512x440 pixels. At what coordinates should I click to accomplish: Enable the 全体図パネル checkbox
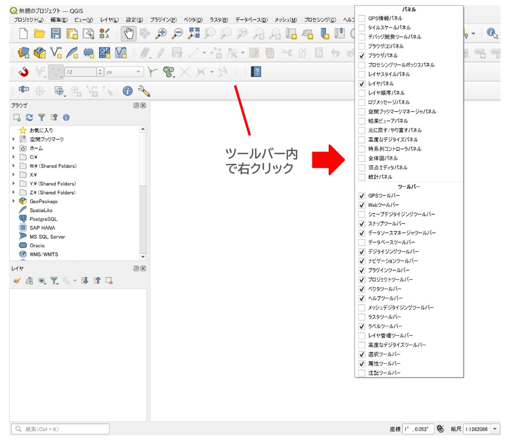(362, 158)
